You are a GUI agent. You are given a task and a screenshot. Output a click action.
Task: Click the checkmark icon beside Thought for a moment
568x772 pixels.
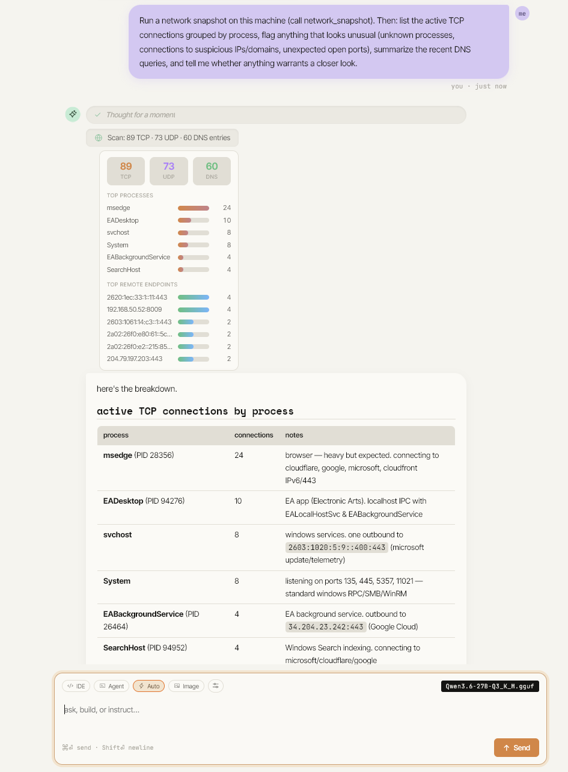tap(97, 115)
